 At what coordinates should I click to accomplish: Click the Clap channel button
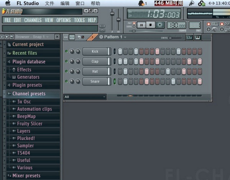(x=95, y=61)
